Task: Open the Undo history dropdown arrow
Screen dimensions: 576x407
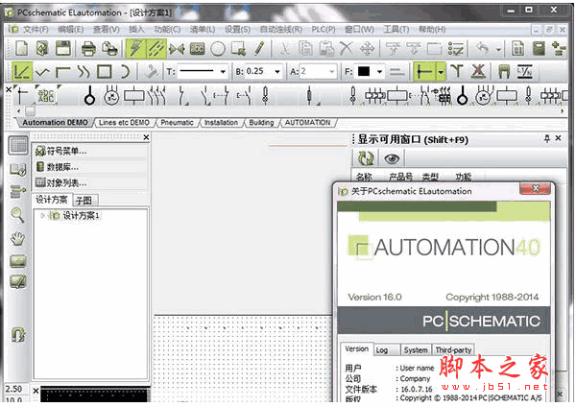Action: tap(498, 49)
